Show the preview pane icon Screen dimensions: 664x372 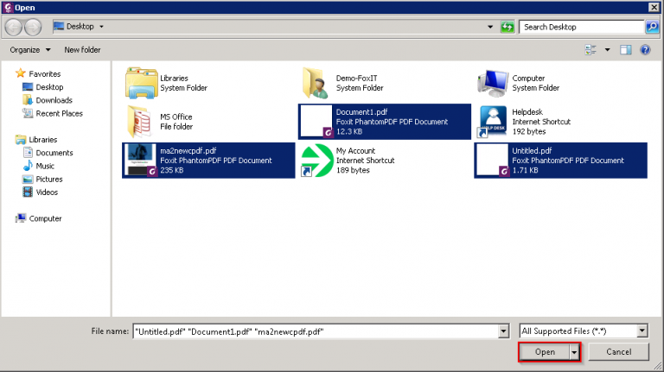click(627, 50)
